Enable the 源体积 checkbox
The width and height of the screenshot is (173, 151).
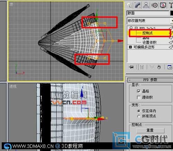pyautogui.click(x=138, y=97)
